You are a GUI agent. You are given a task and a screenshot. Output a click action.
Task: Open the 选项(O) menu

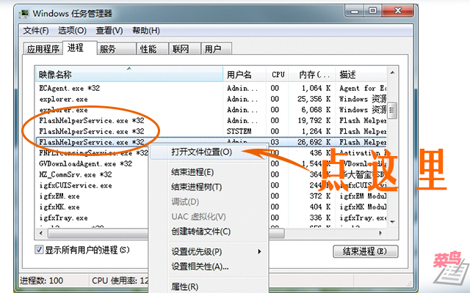coord(72,31)
